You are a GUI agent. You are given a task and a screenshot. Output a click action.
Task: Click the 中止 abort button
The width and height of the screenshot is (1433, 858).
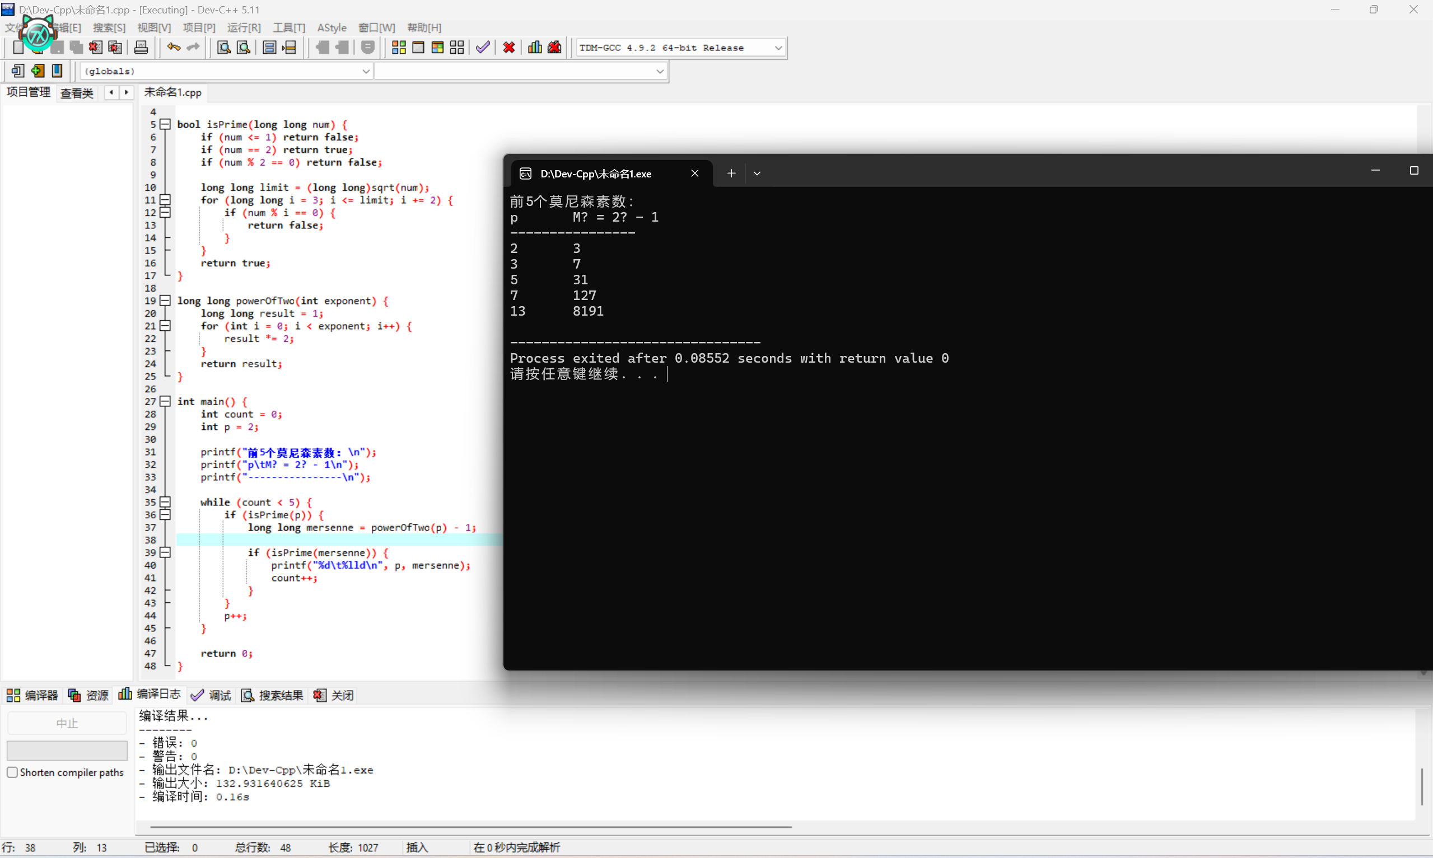tap(67, 723)
